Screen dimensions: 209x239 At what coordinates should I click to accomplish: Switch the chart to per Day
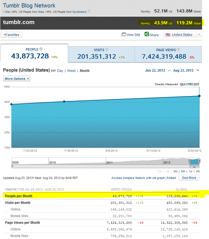pyautogui.click(x=60, y=71)
